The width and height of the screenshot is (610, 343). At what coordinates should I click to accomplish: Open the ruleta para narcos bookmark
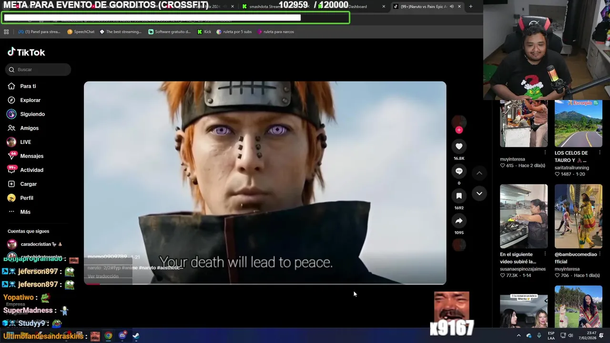click(275, 32)
